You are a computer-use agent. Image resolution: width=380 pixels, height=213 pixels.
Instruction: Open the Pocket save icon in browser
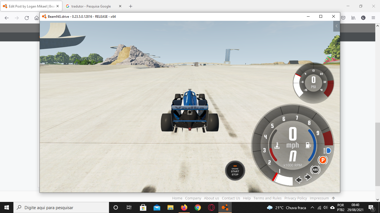click(343, 18)
